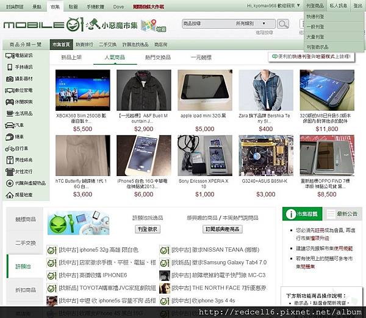Open 熱賣排行 in the nav bar
Image resolution: width=366 pixels, height=318 pixels.
pos(84,44)
